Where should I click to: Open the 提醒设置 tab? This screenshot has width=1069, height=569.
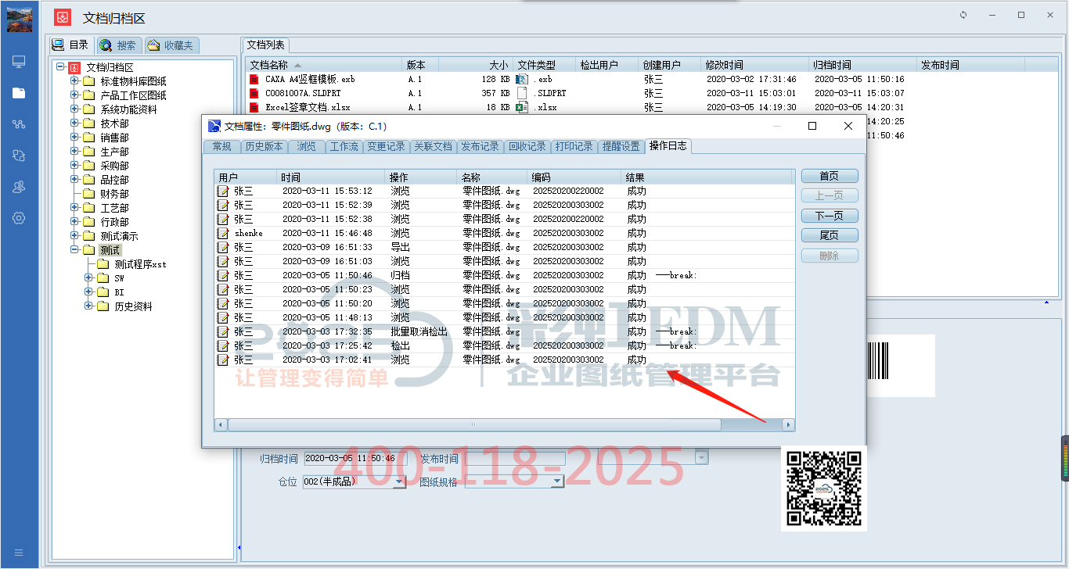(621, 146)
